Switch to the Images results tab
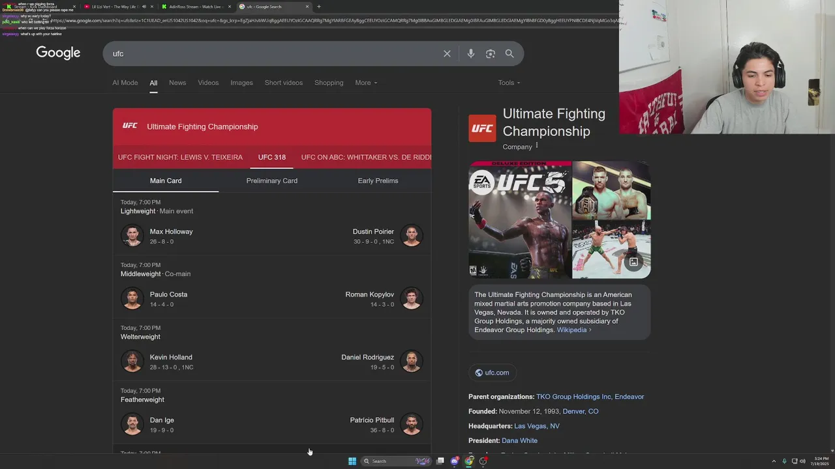Viewport: 835px width, 469px height. 241,83
